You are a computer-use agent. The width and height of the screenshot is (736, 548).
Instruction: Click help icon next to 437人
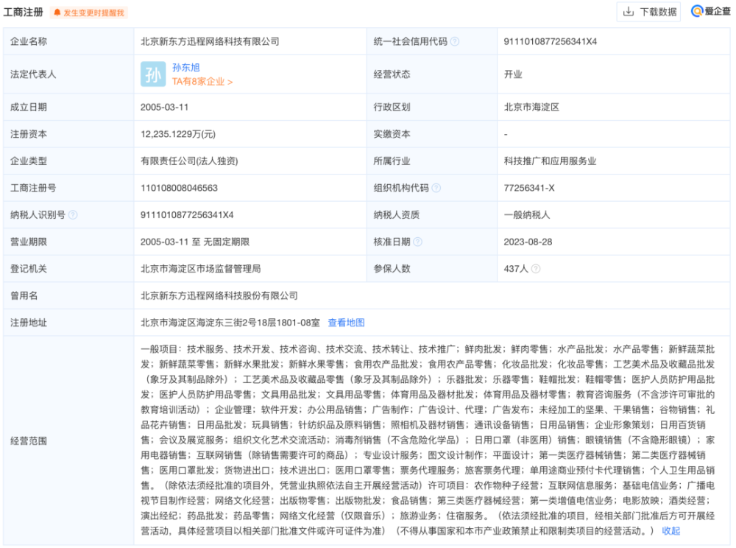pyautogui.click(x=536, y=269)
